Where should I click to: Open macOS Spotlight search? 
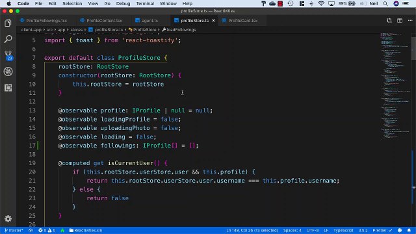pyautogui.click(x=385, y=3)
